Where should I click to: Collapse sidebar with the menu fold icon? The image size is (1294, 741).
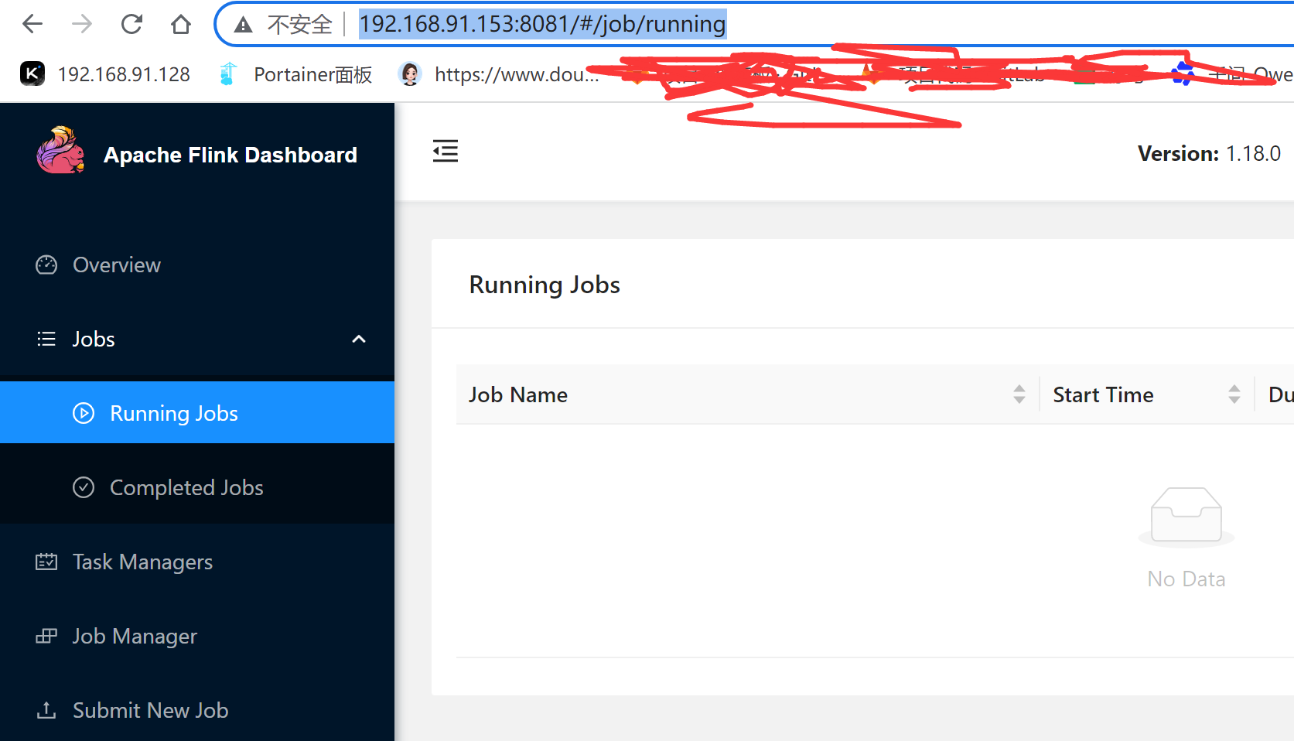tap(446, 151)
